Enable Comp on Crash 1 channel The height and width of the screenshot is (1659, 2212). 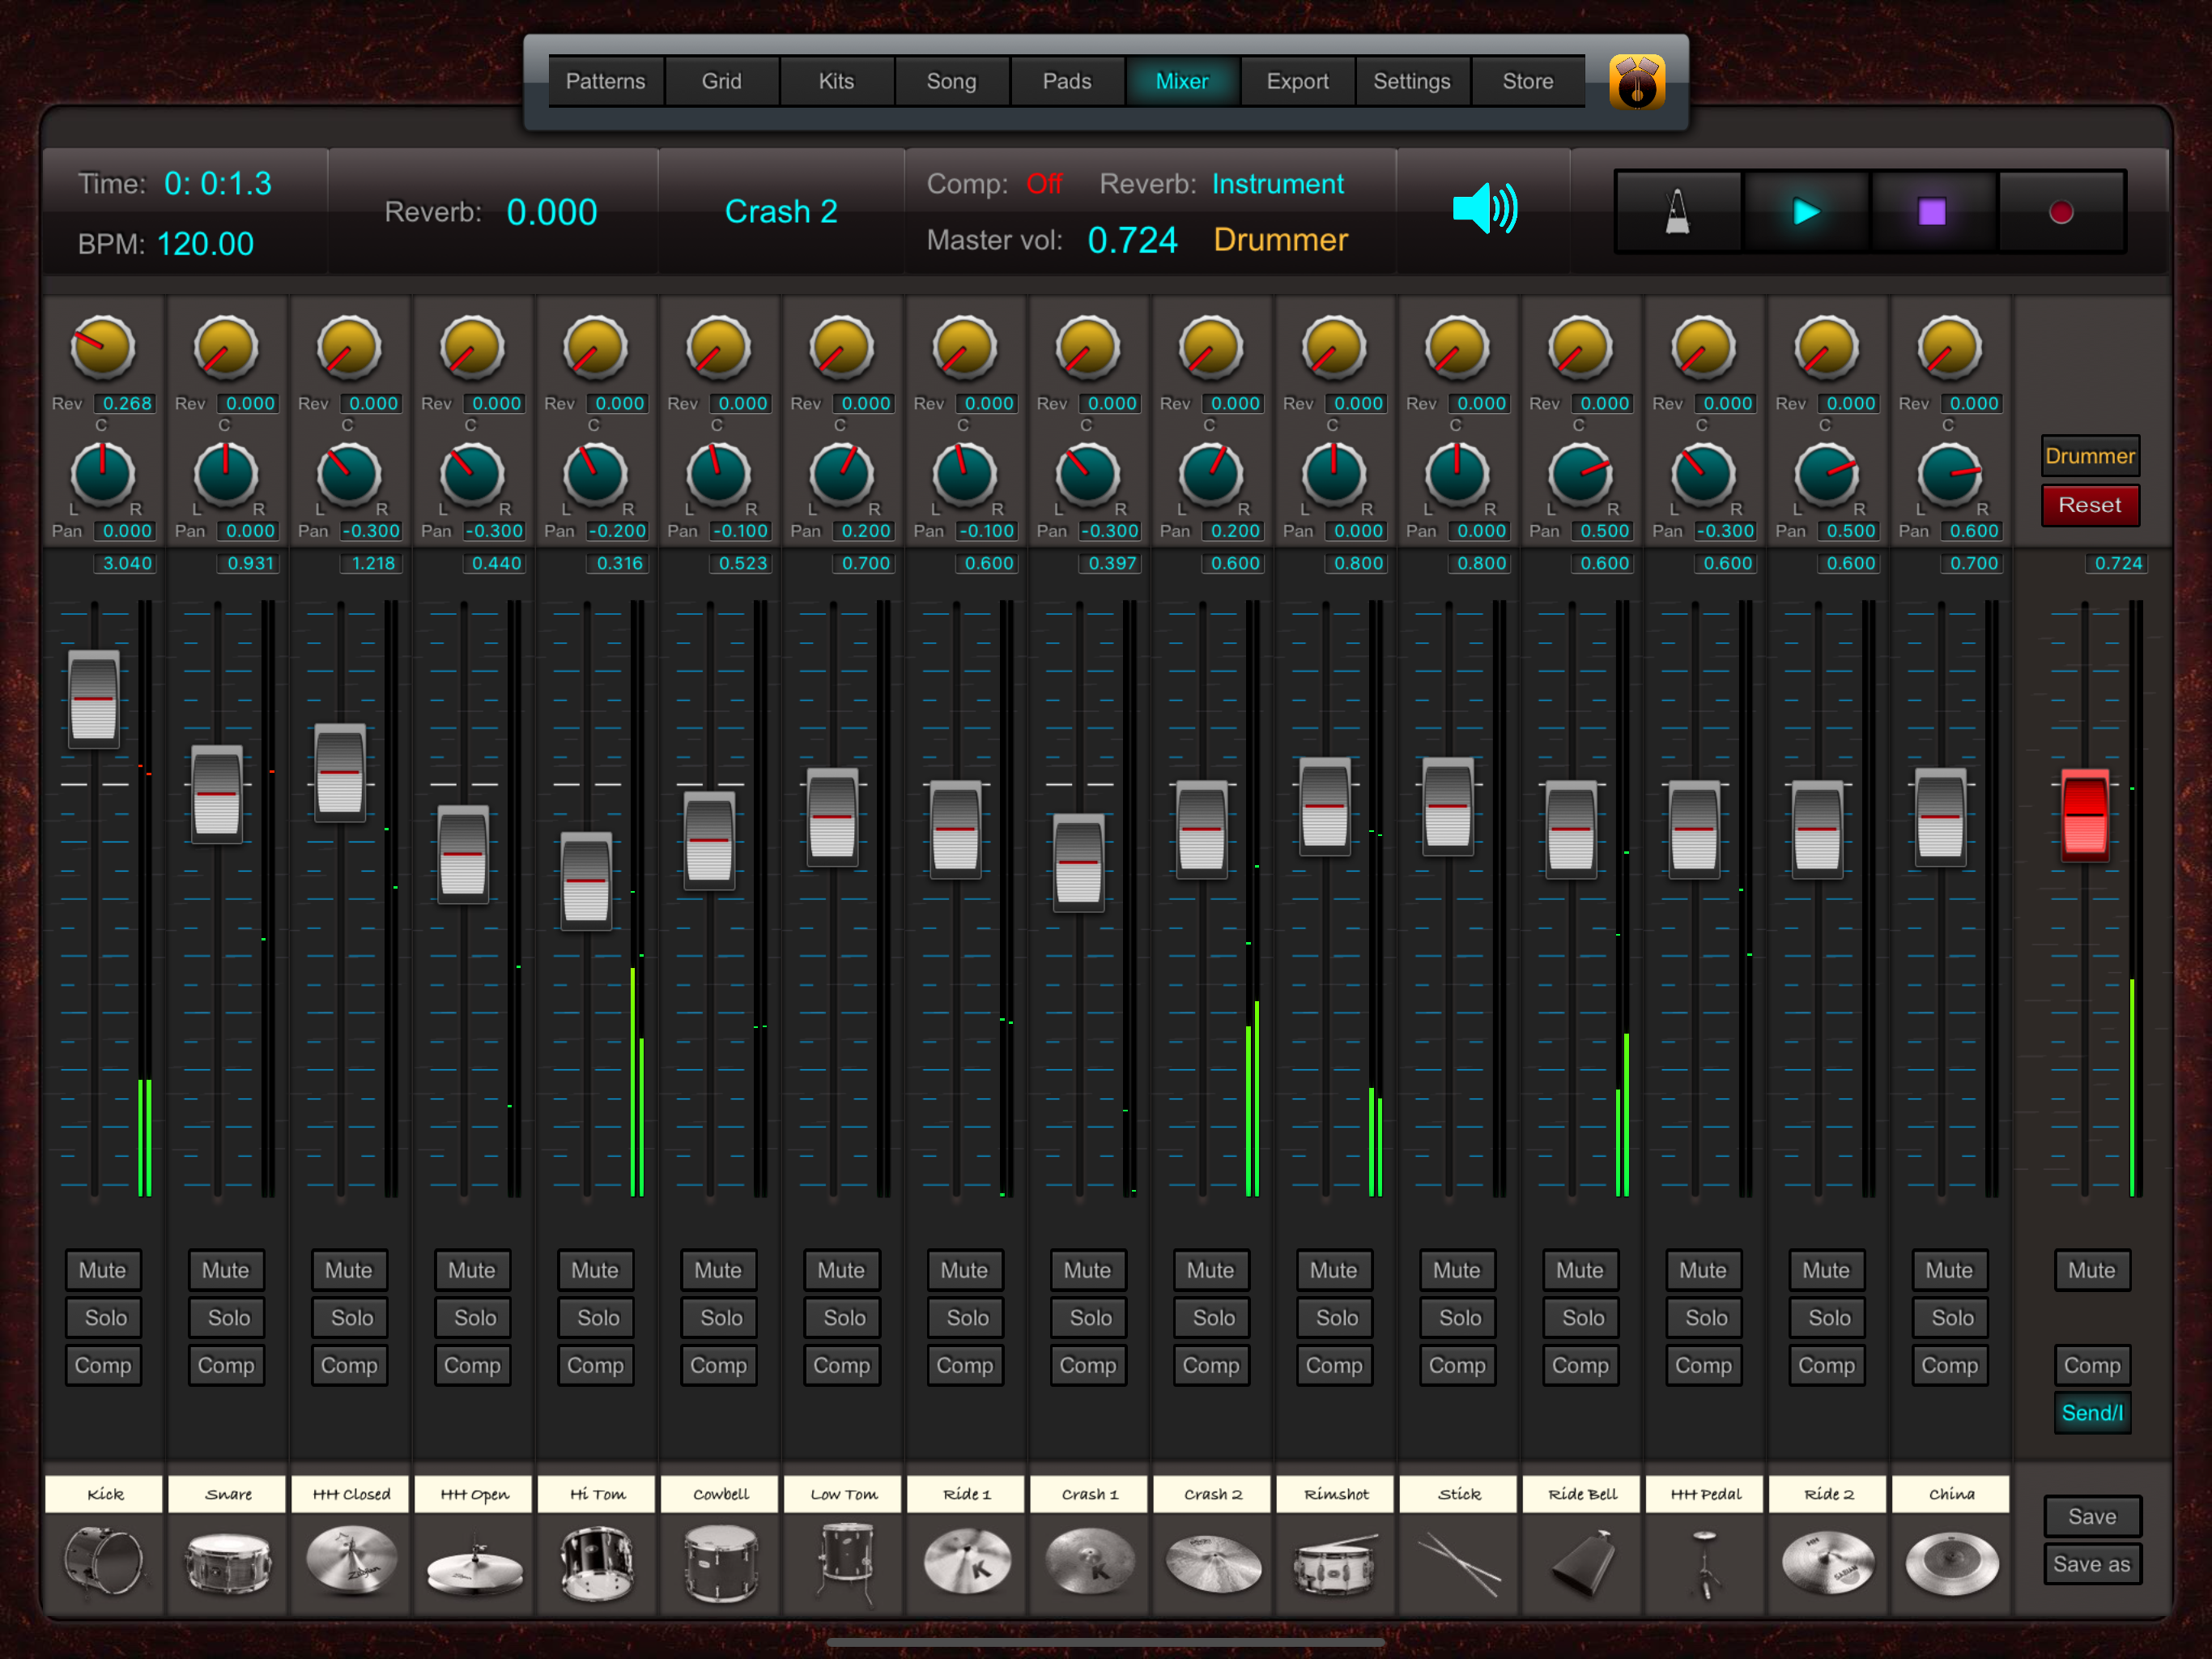(1088, 1366)
